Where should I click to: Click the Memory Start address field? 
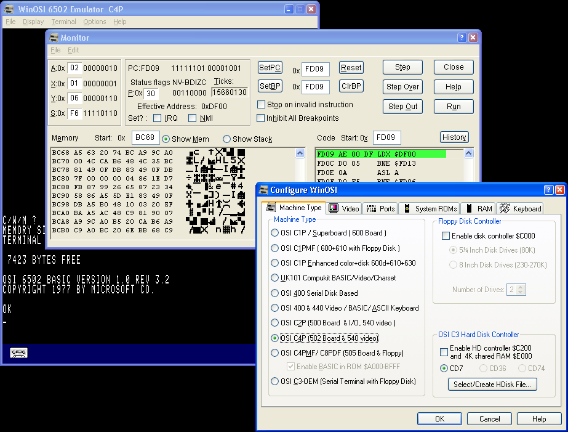click(145, 137)
